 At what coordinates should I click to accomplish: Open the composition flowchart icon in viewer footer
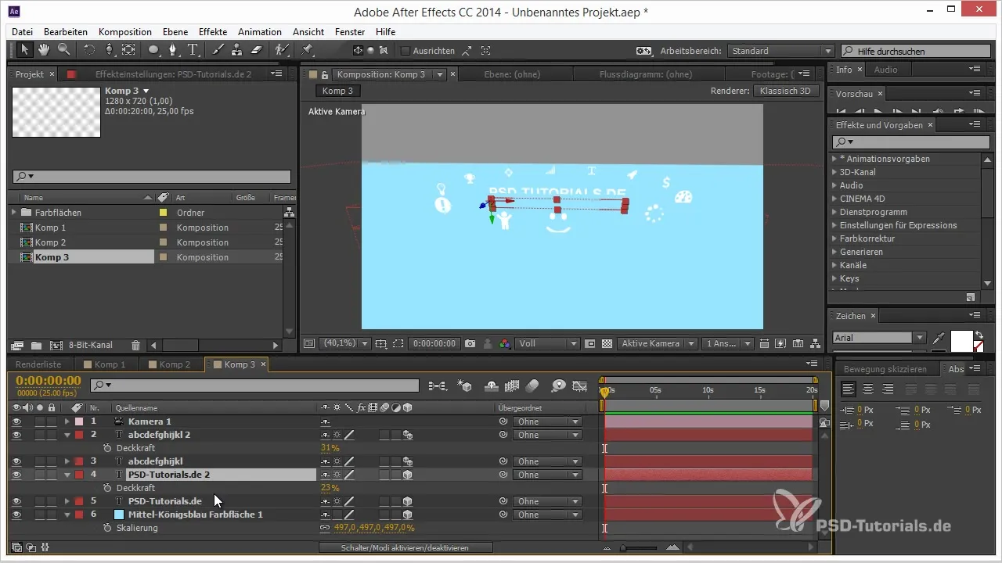pyautogui.click(x=816, y=343)
